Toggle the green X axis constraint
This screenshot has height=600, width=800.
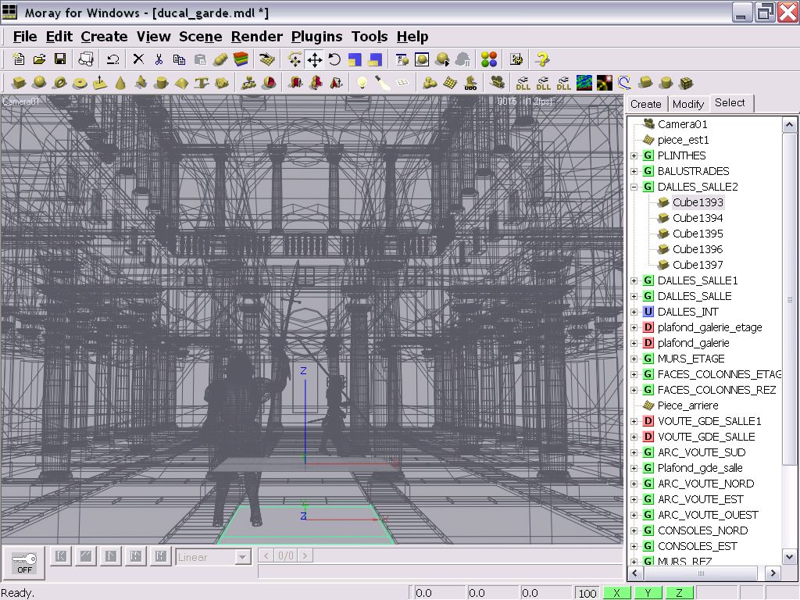pos(616,593)
